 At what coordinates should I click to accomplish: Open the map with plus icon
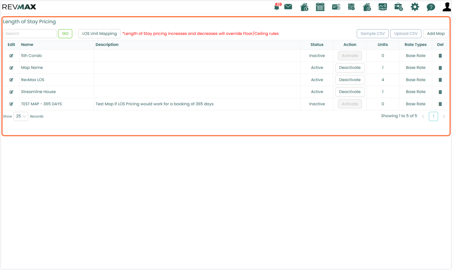point(351,7)
